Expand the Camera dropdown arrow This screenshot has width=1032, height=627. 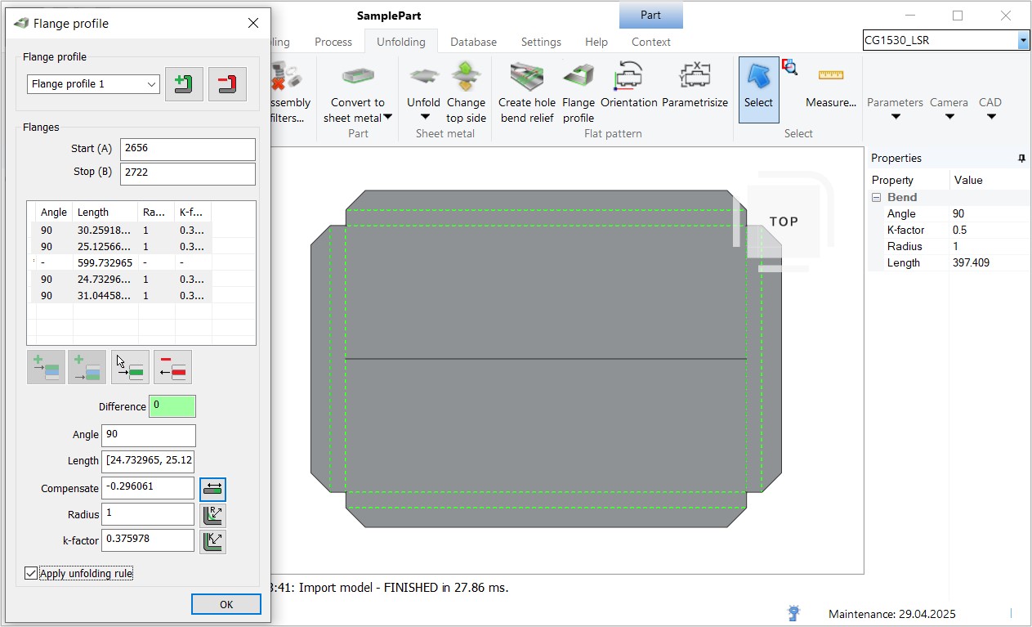pos(949,117)
